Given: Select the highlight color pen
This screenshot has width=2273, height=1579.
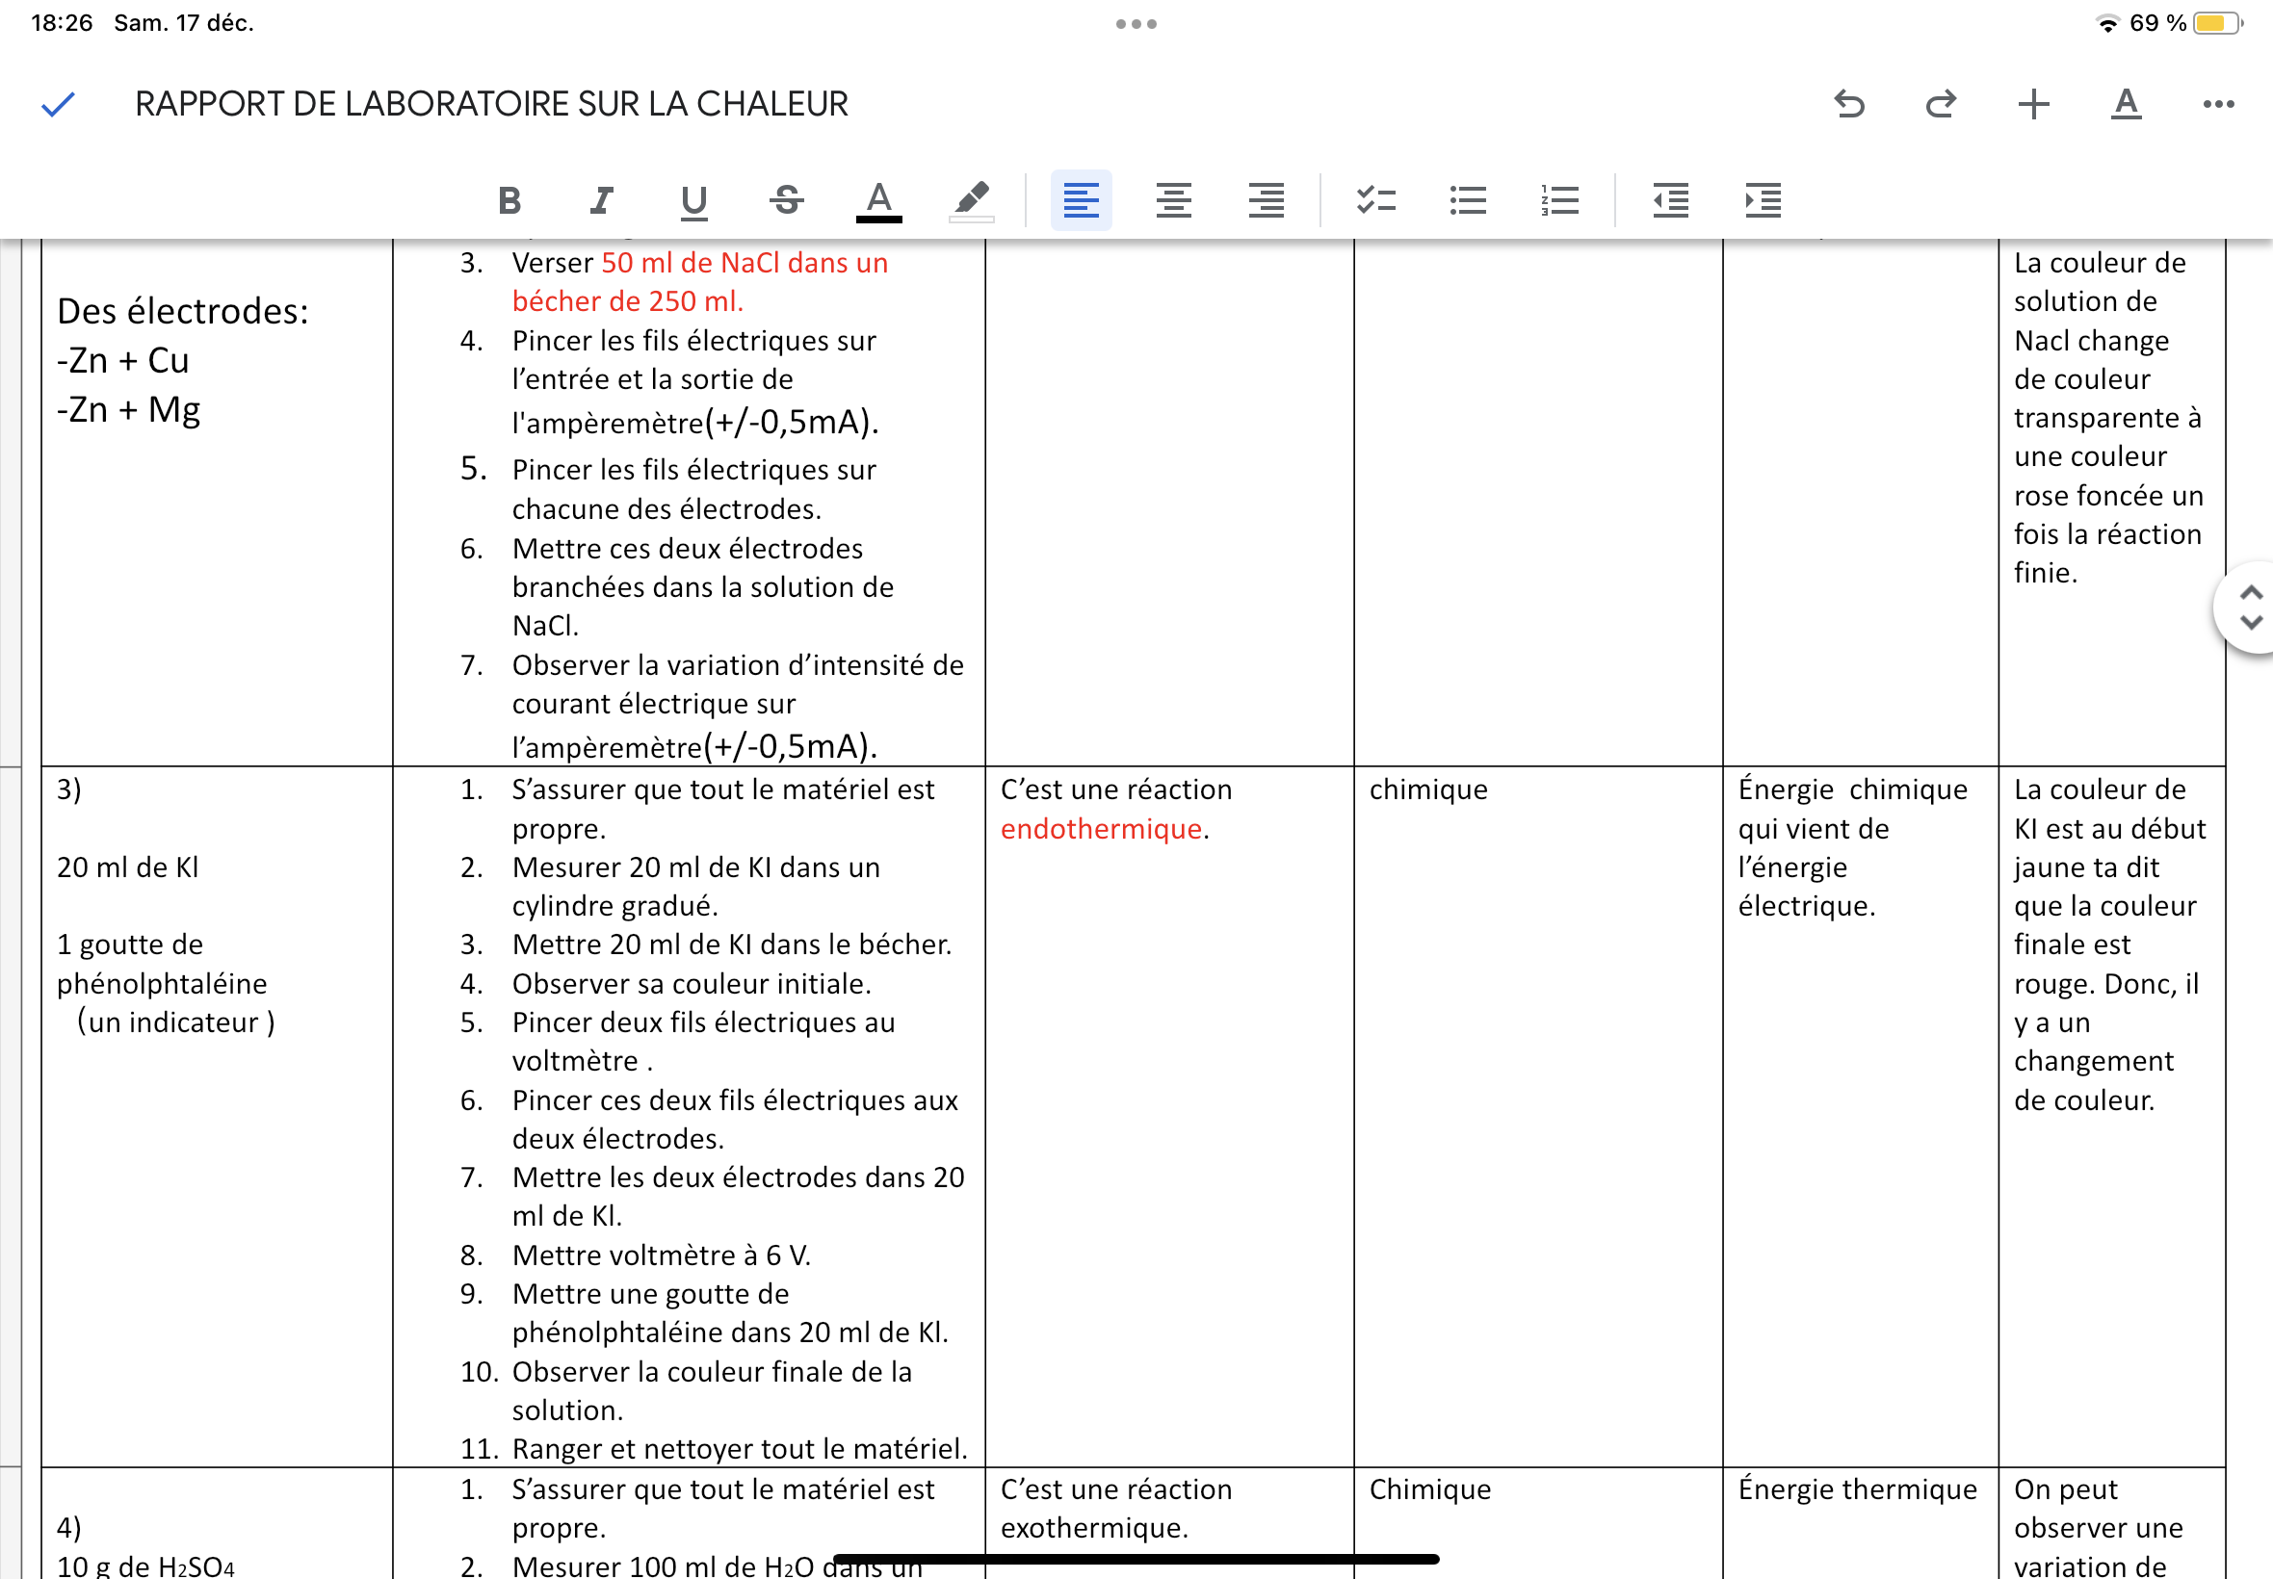Looking at the screenshot, I should (x=971, y=201).
